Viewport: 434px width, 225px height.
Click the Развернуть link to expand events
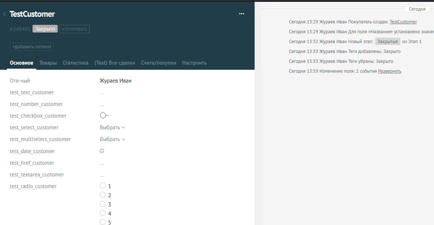point(389,71)
